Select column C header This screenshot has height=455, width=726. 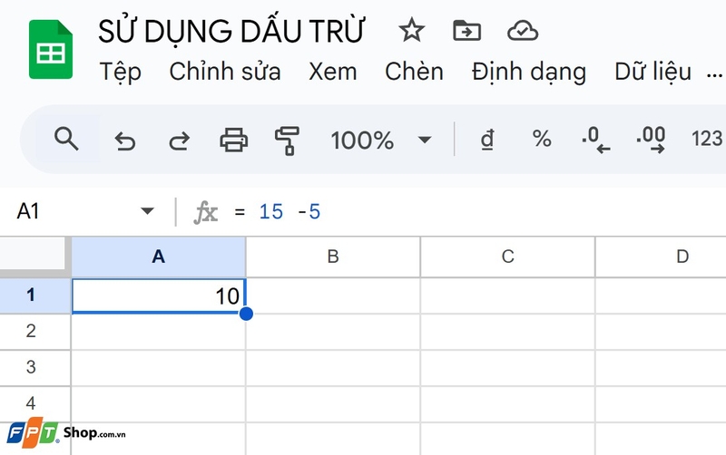tap(507, 257)
